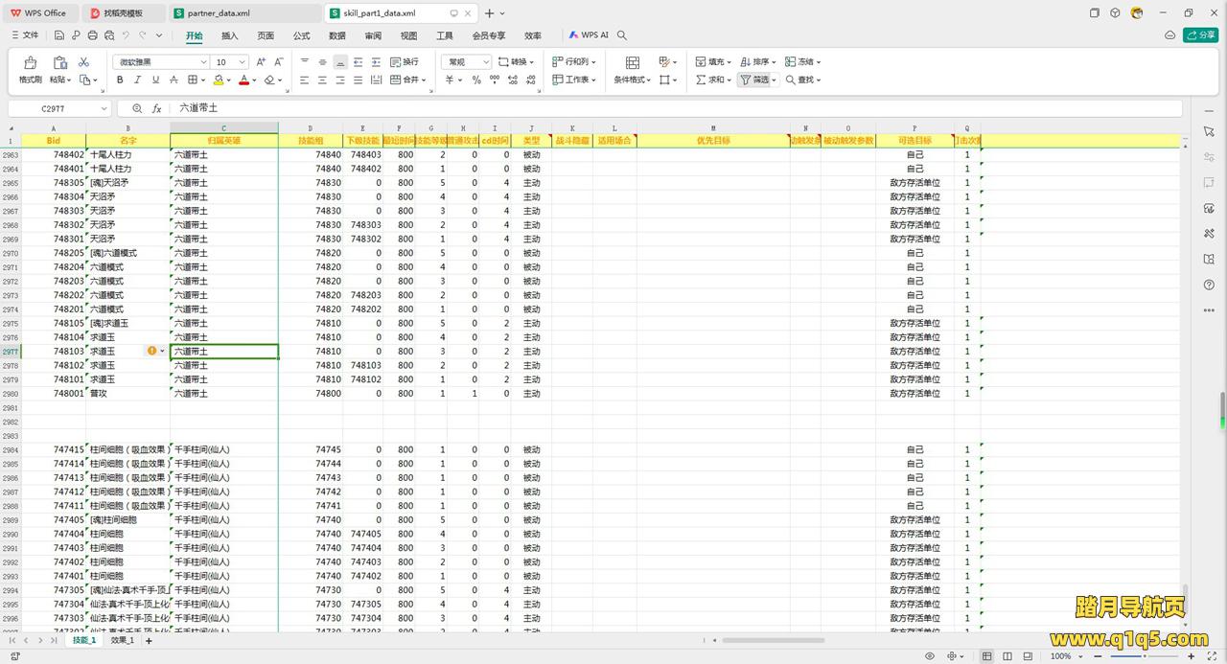Click the increase font size icon
The width and height of the screenshot is (1227, 664).
click(x=263, y=62)
